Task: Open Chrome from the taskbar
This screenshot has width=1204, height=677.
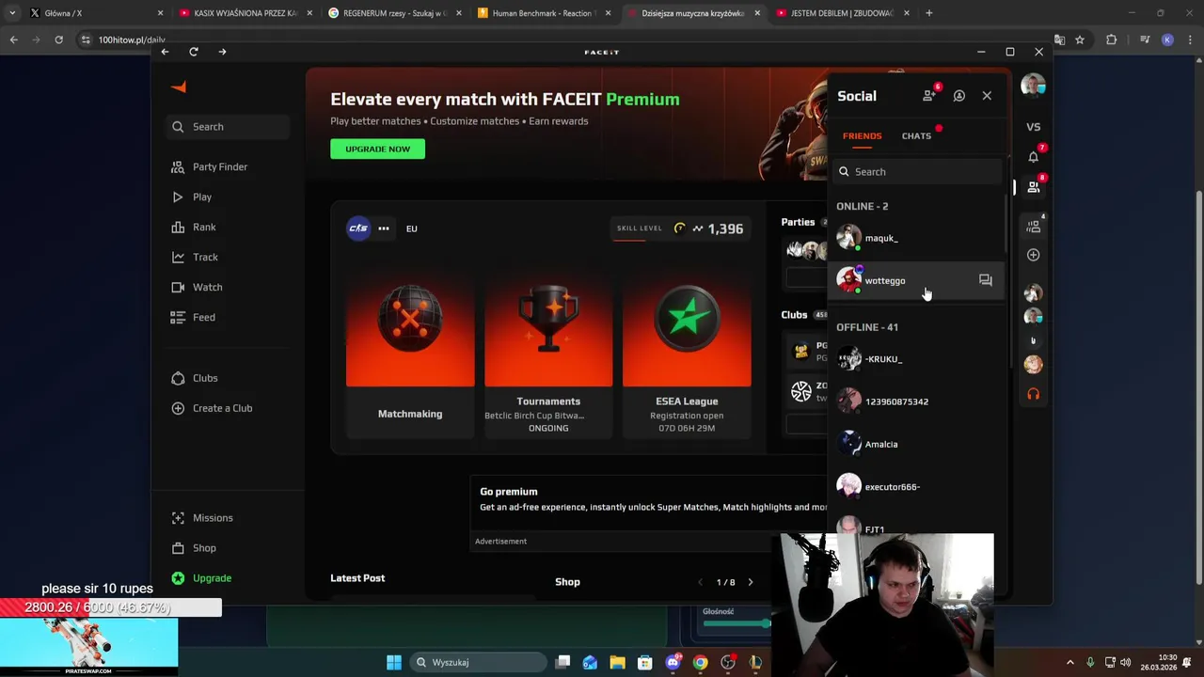Action: point(700,662)
